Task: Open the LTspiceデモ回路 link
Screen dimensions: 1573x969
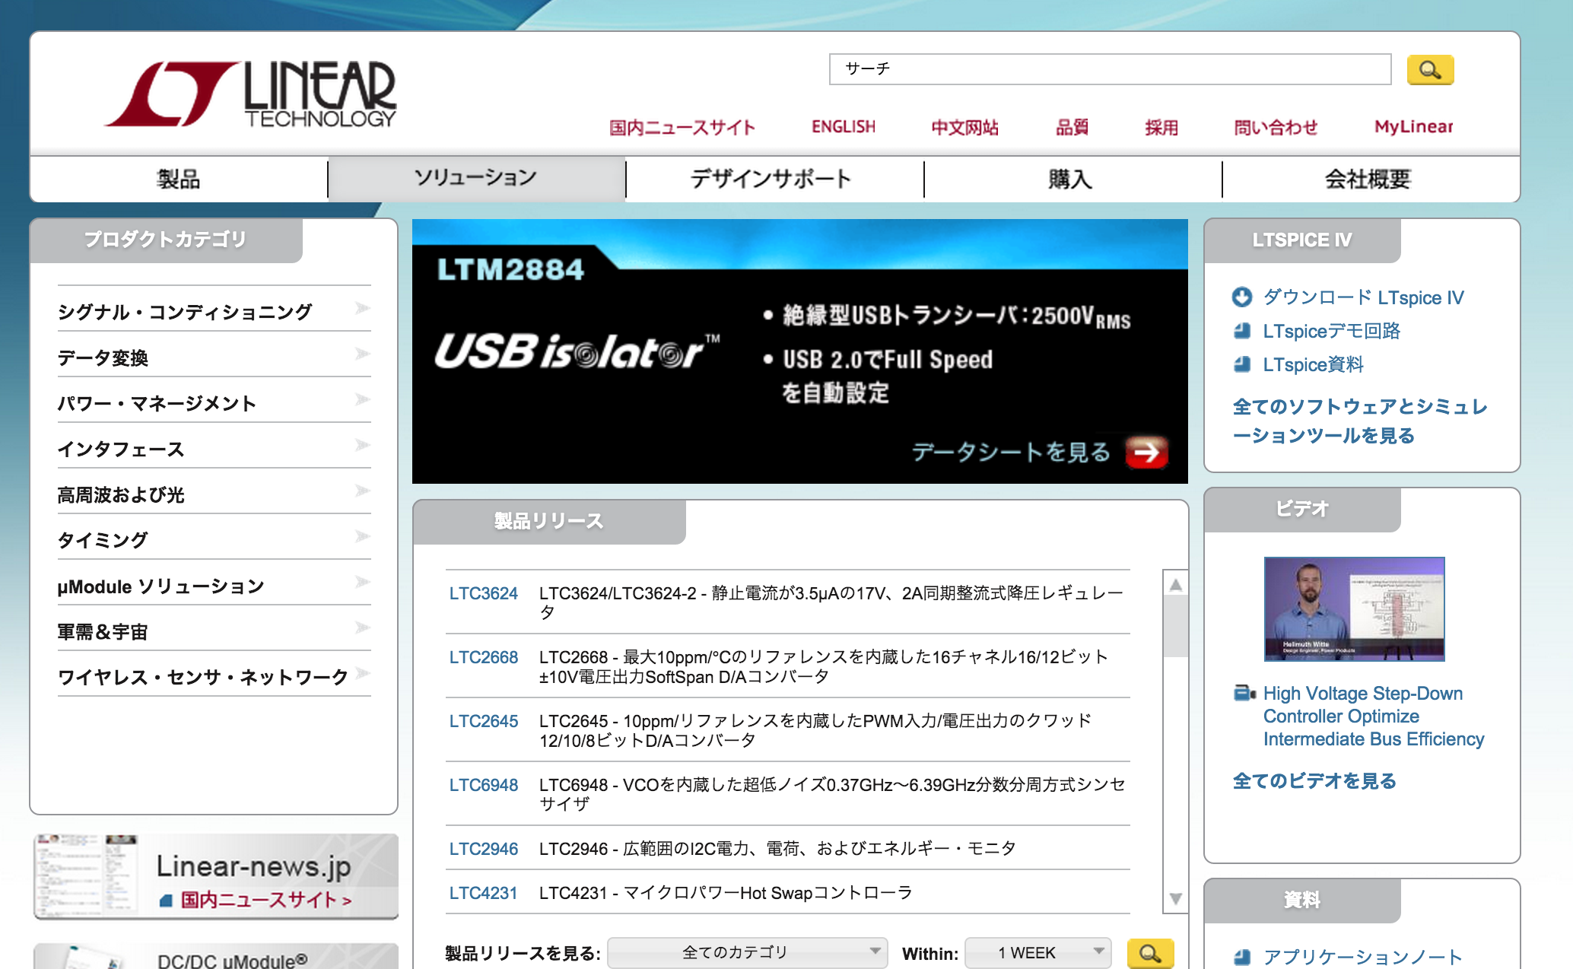Action: (1331, 331)
